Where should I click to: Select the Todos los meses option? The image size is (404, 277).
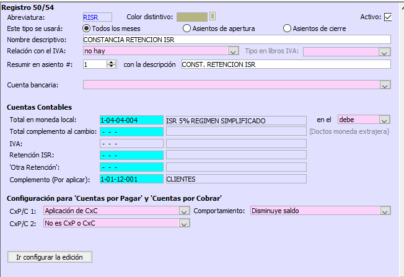click(86, 29)
